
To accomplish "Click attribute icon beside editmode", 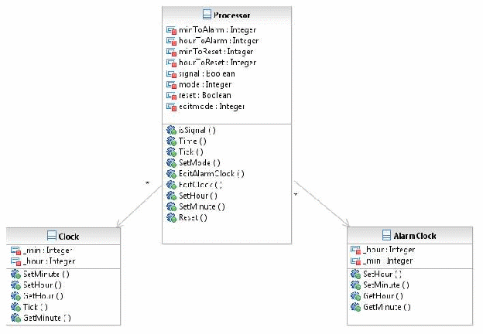I will pyautogui.click(x=171, y=107).
